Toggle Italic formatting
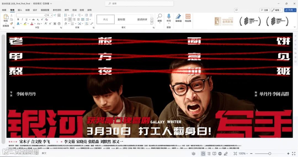Screen dimensions: 298x157 [x=22, y=19]
